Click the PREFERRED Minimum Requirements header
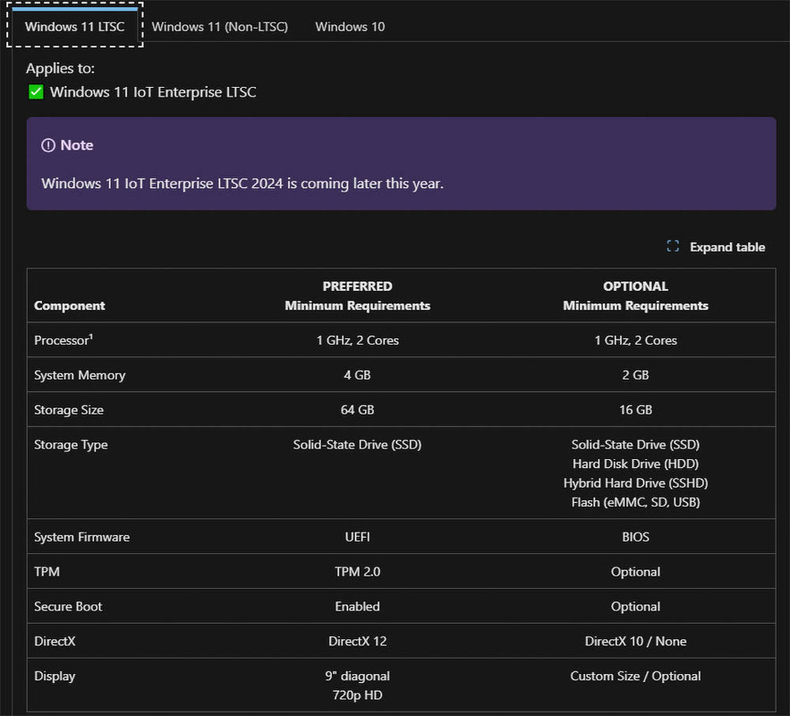This screenshot has height=716, width=790. click(357, 295)
